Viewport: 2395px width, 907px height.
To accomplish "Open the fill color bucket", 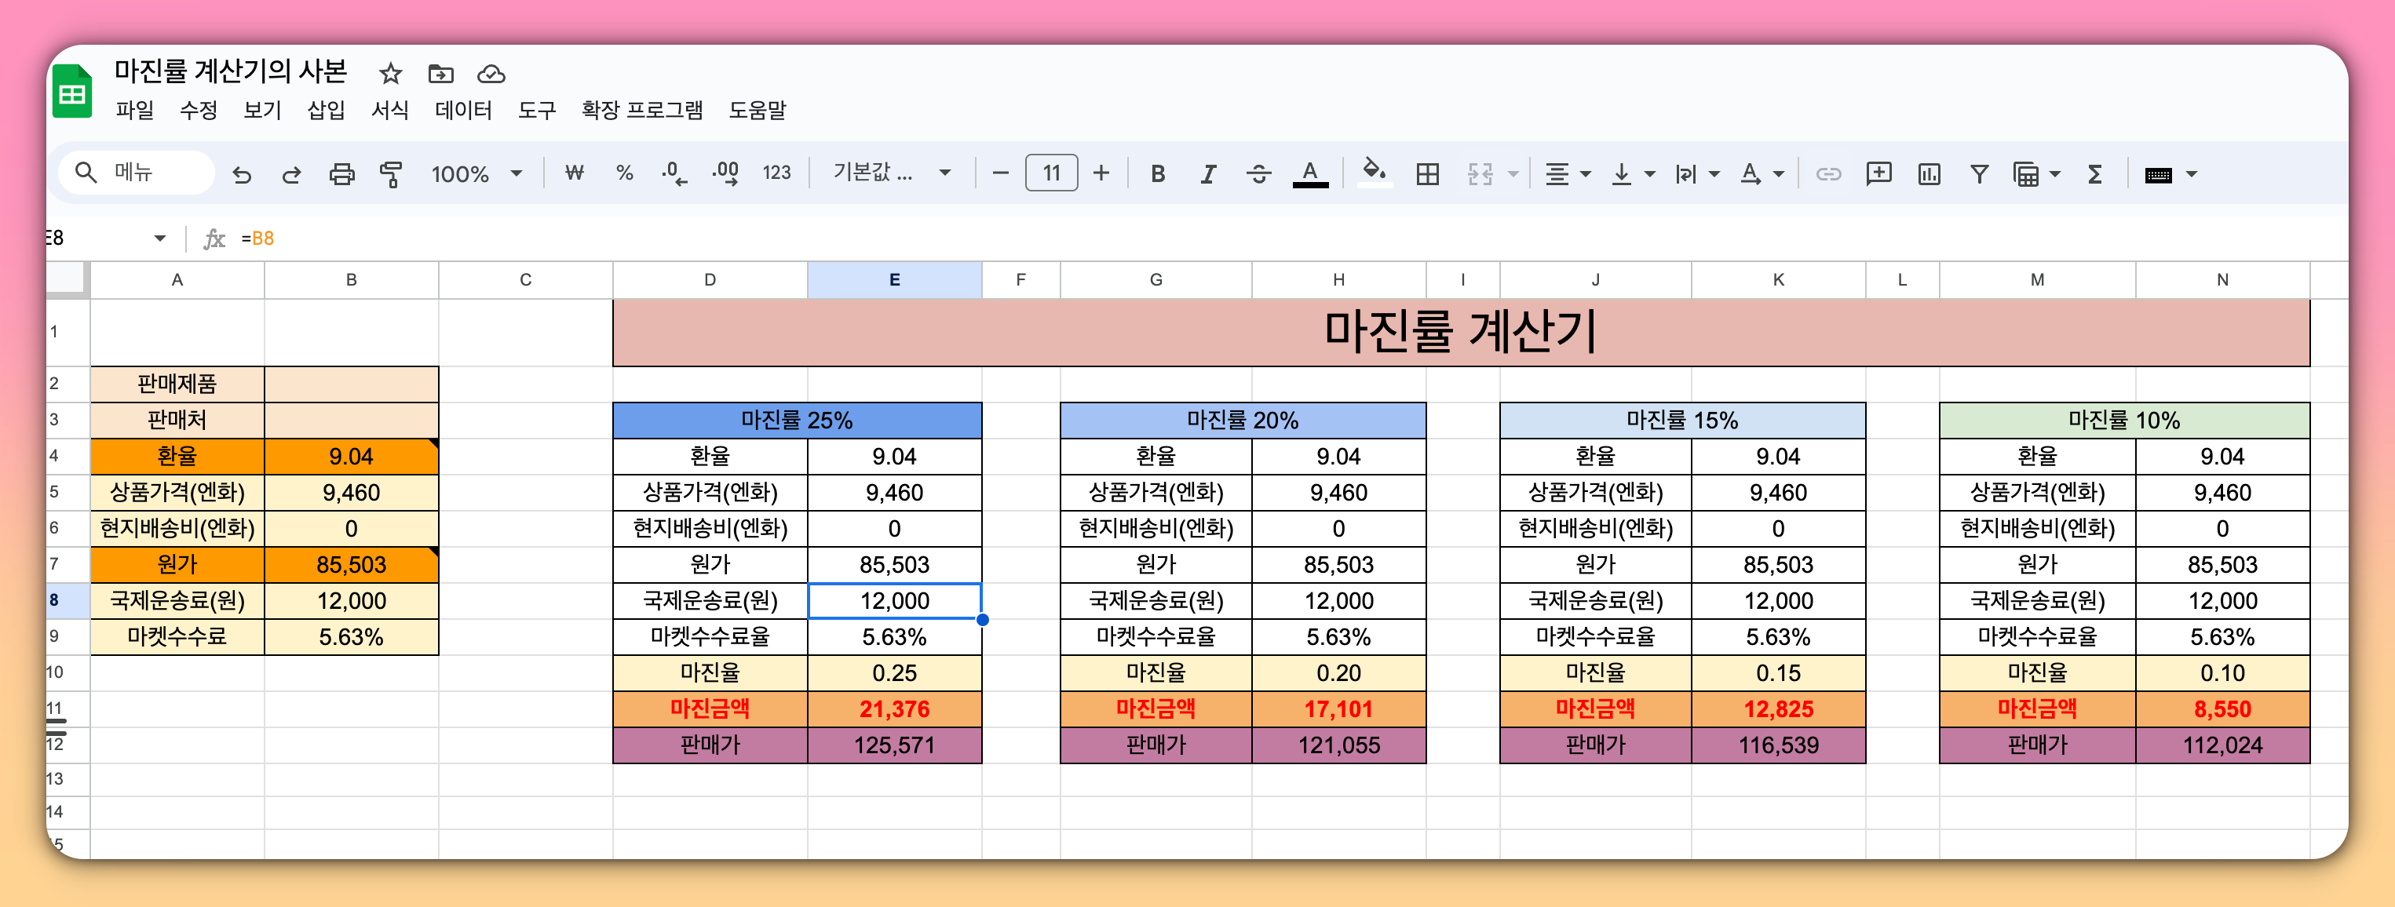I will (x=1373, y=172).
